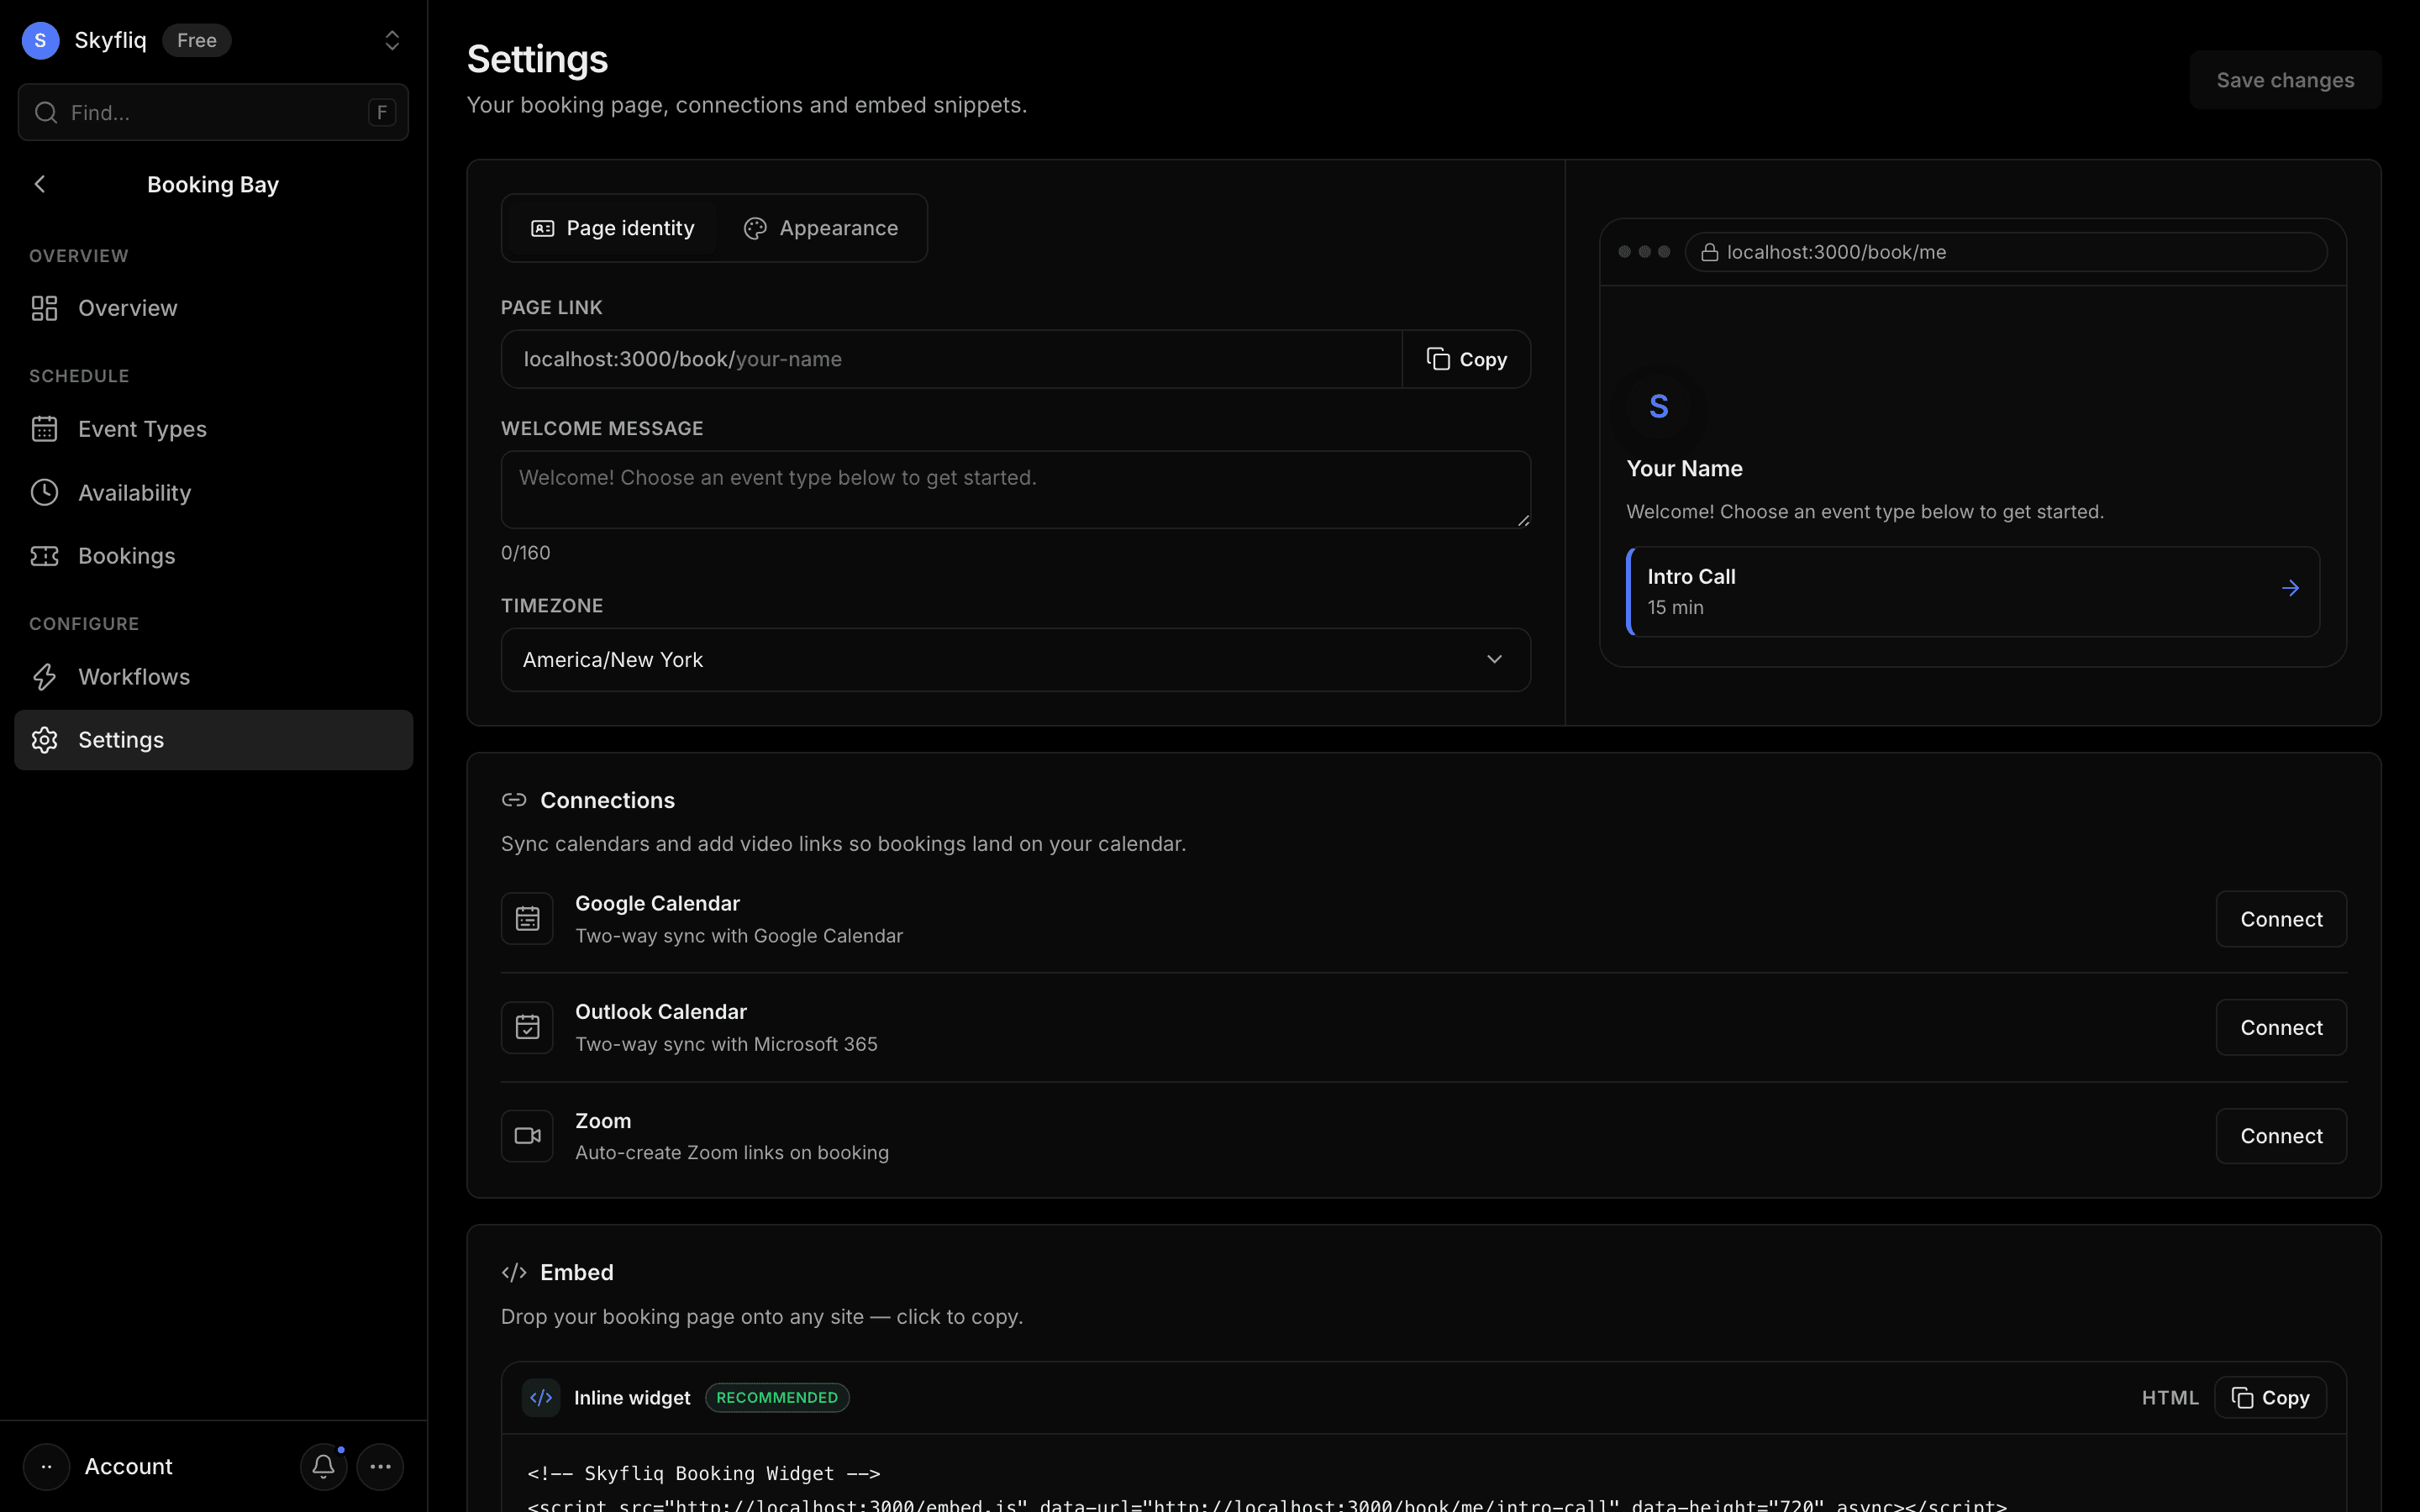Screen dimensions: 2420x1512
Task: Switch to the Appearance tab
Action: (820, 228)
